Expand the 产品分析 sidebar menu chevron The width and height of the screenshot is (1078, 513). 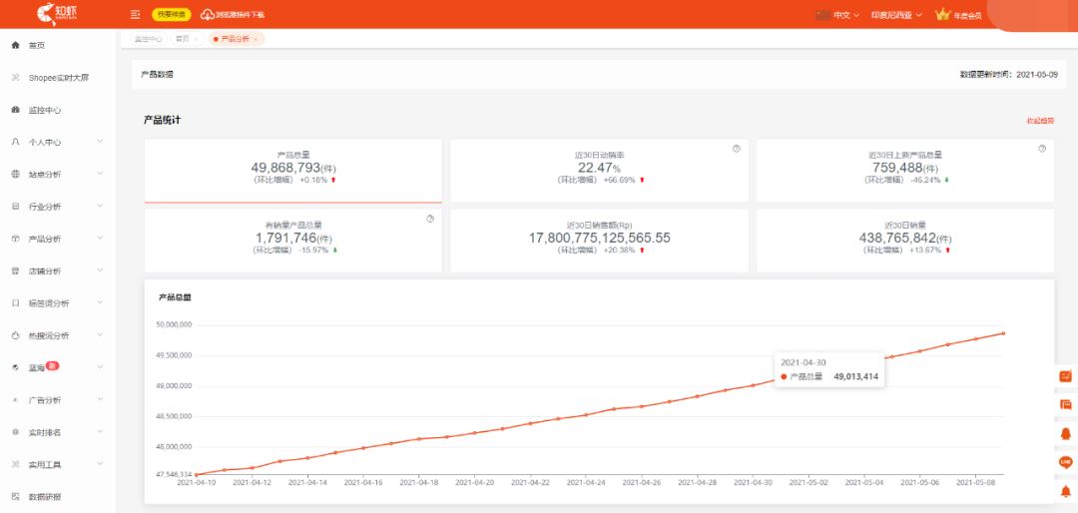click(x=101, y=239)
